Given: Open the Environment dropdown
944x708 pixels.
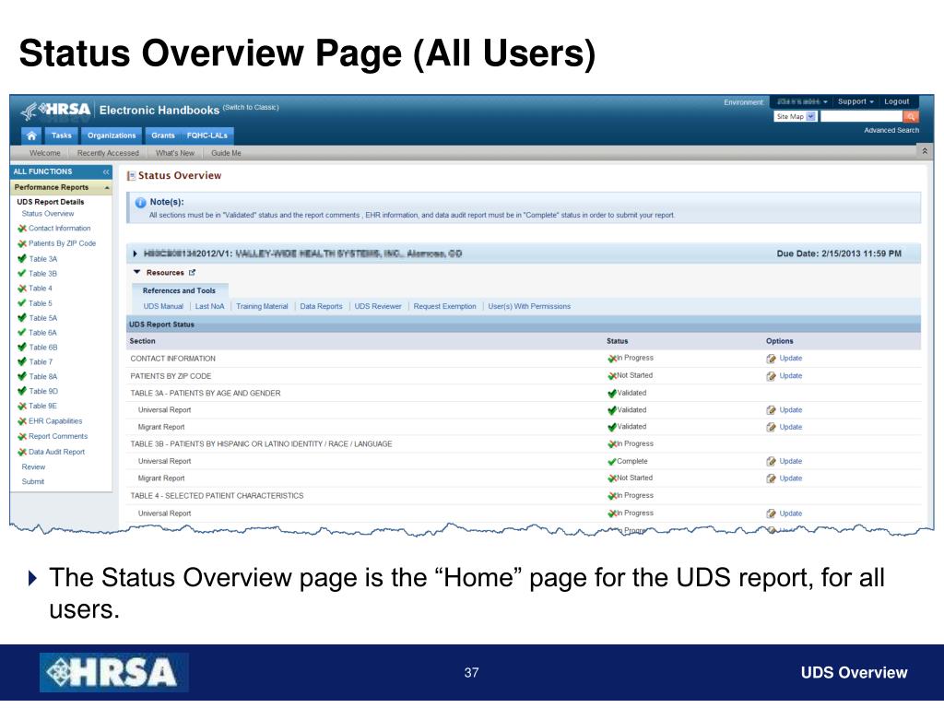Looking at the screenshot, I should [802, 101].
